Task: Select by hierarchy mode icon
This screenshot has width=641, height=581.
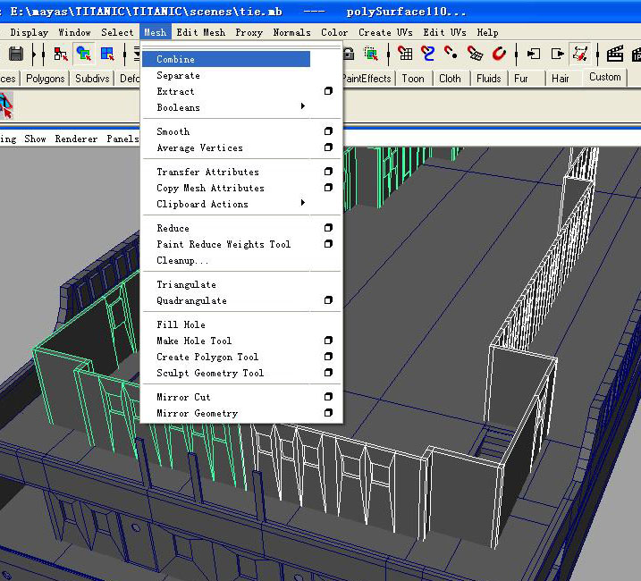Action: coord(61,54)
